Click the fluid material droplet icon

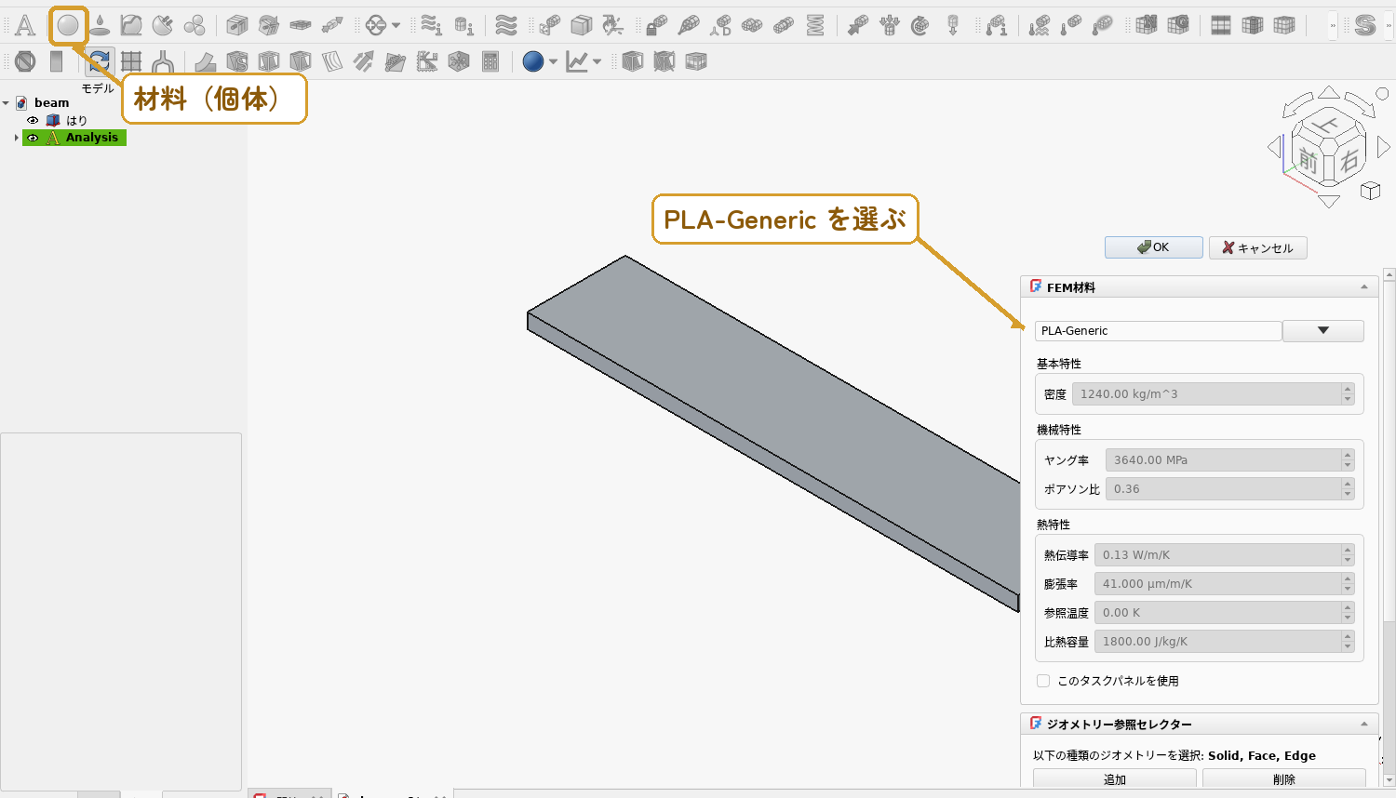coord(100,25)
